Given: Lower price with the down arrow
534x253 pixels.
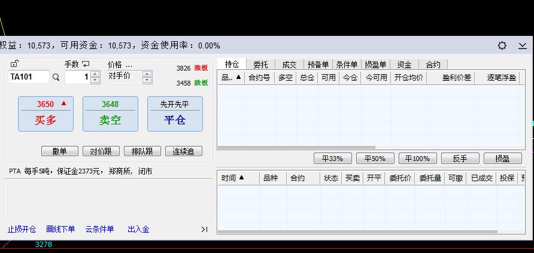Looking at the screenshot, I should click(x=147, y=80).
